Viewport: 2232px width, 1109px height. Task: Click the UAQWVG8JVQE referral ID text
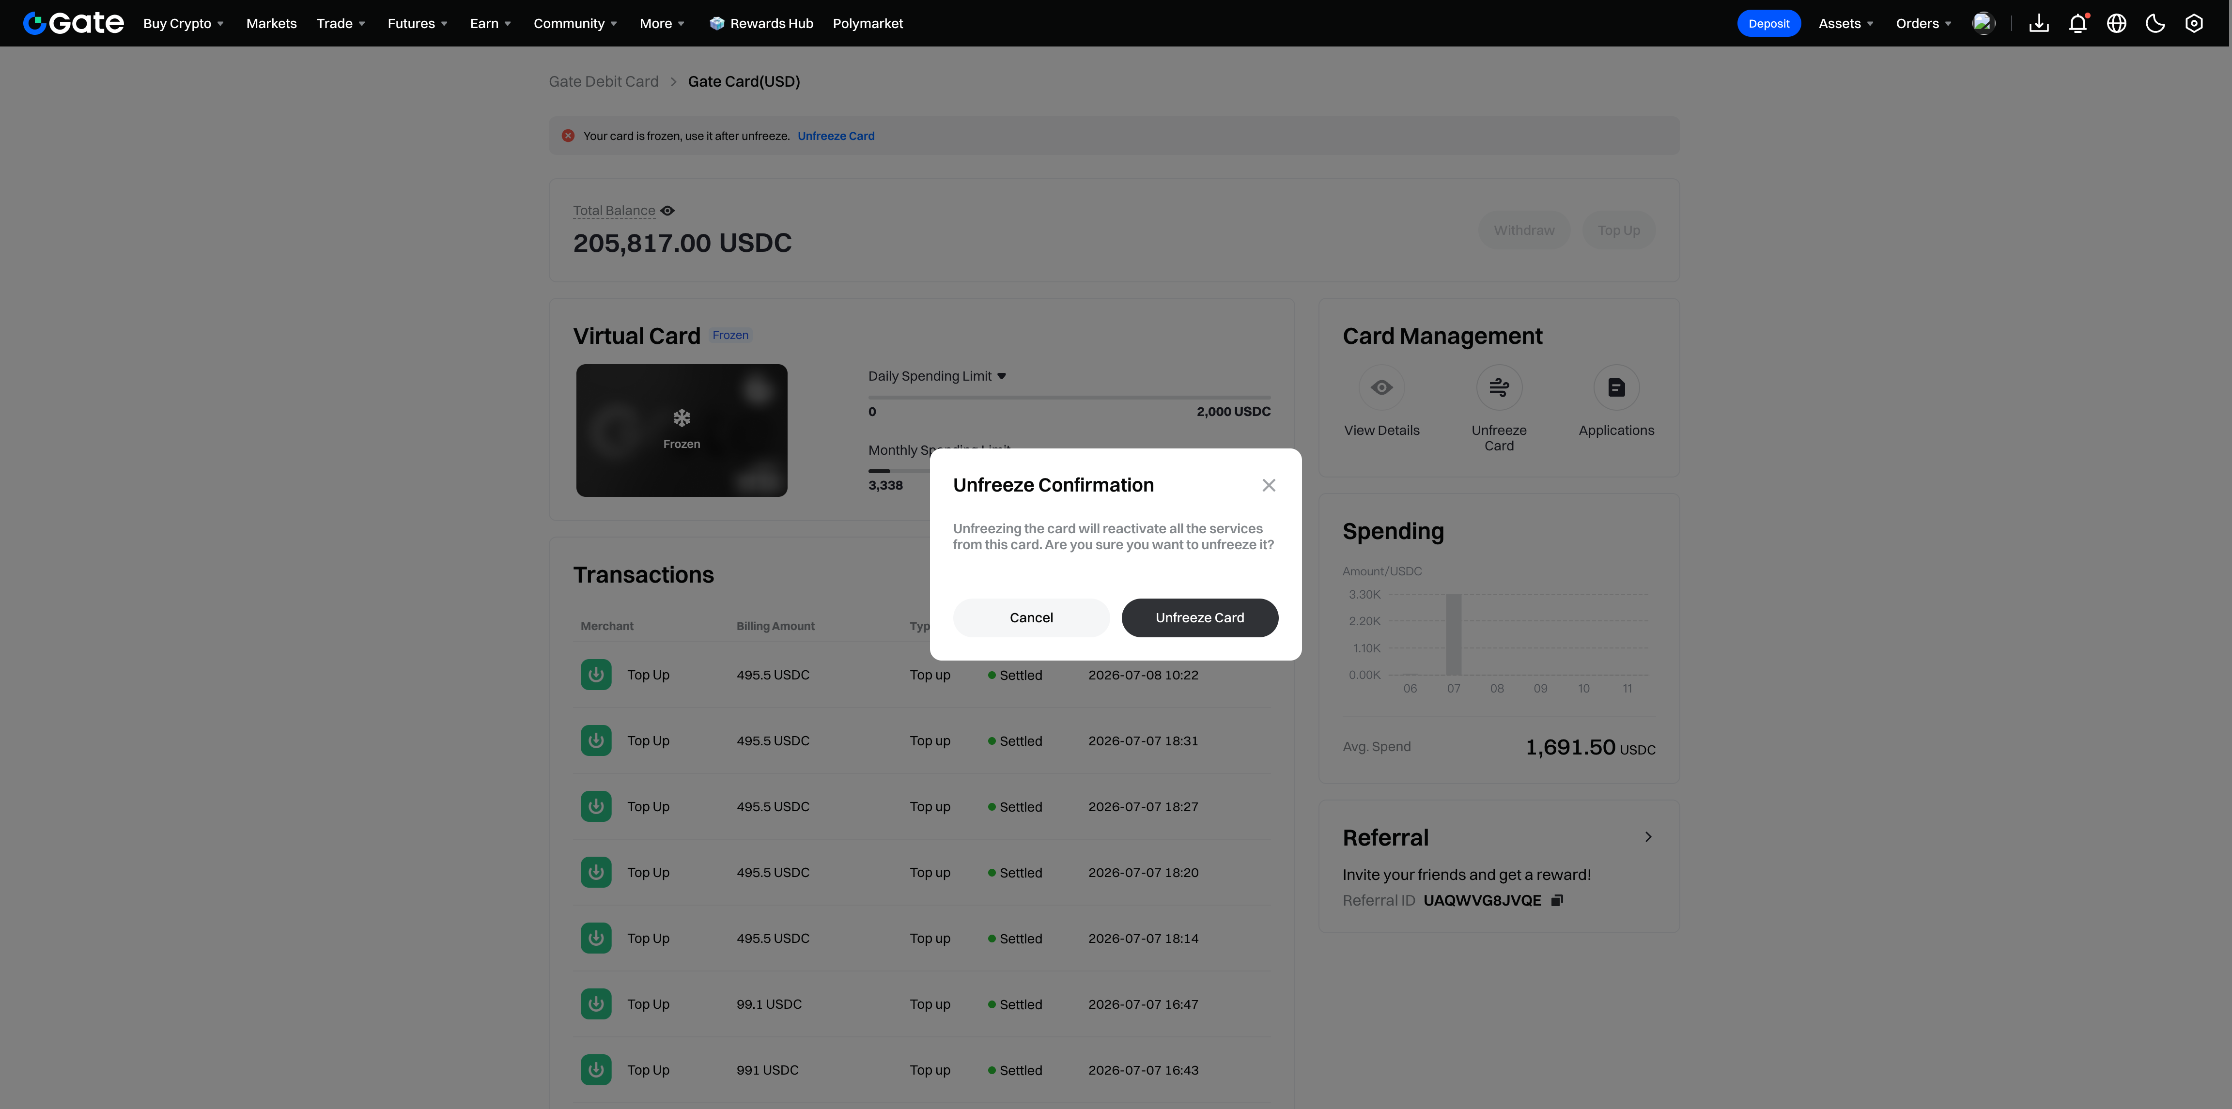coord(1482,900)
